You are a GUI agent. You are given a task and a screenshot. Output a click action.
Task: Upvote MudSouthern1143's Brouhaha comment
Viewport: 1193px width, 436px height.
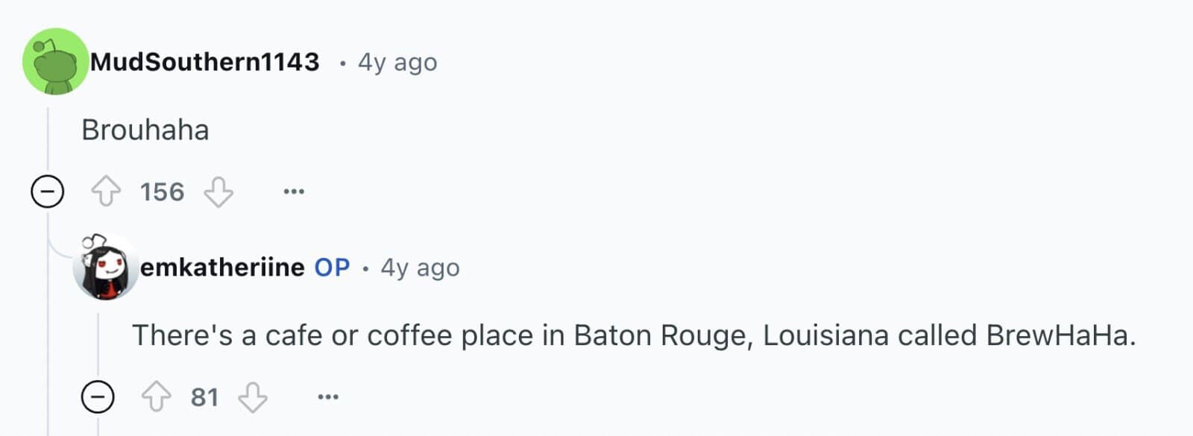click(x=106, y=192)
